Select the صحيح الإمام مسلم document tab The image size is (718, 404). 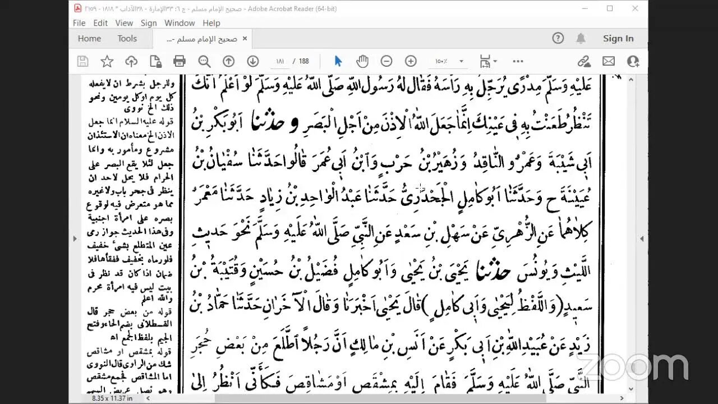(202, 39)
